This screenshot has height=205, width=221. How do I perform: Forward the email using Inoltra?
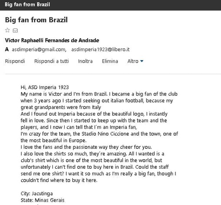85,61
